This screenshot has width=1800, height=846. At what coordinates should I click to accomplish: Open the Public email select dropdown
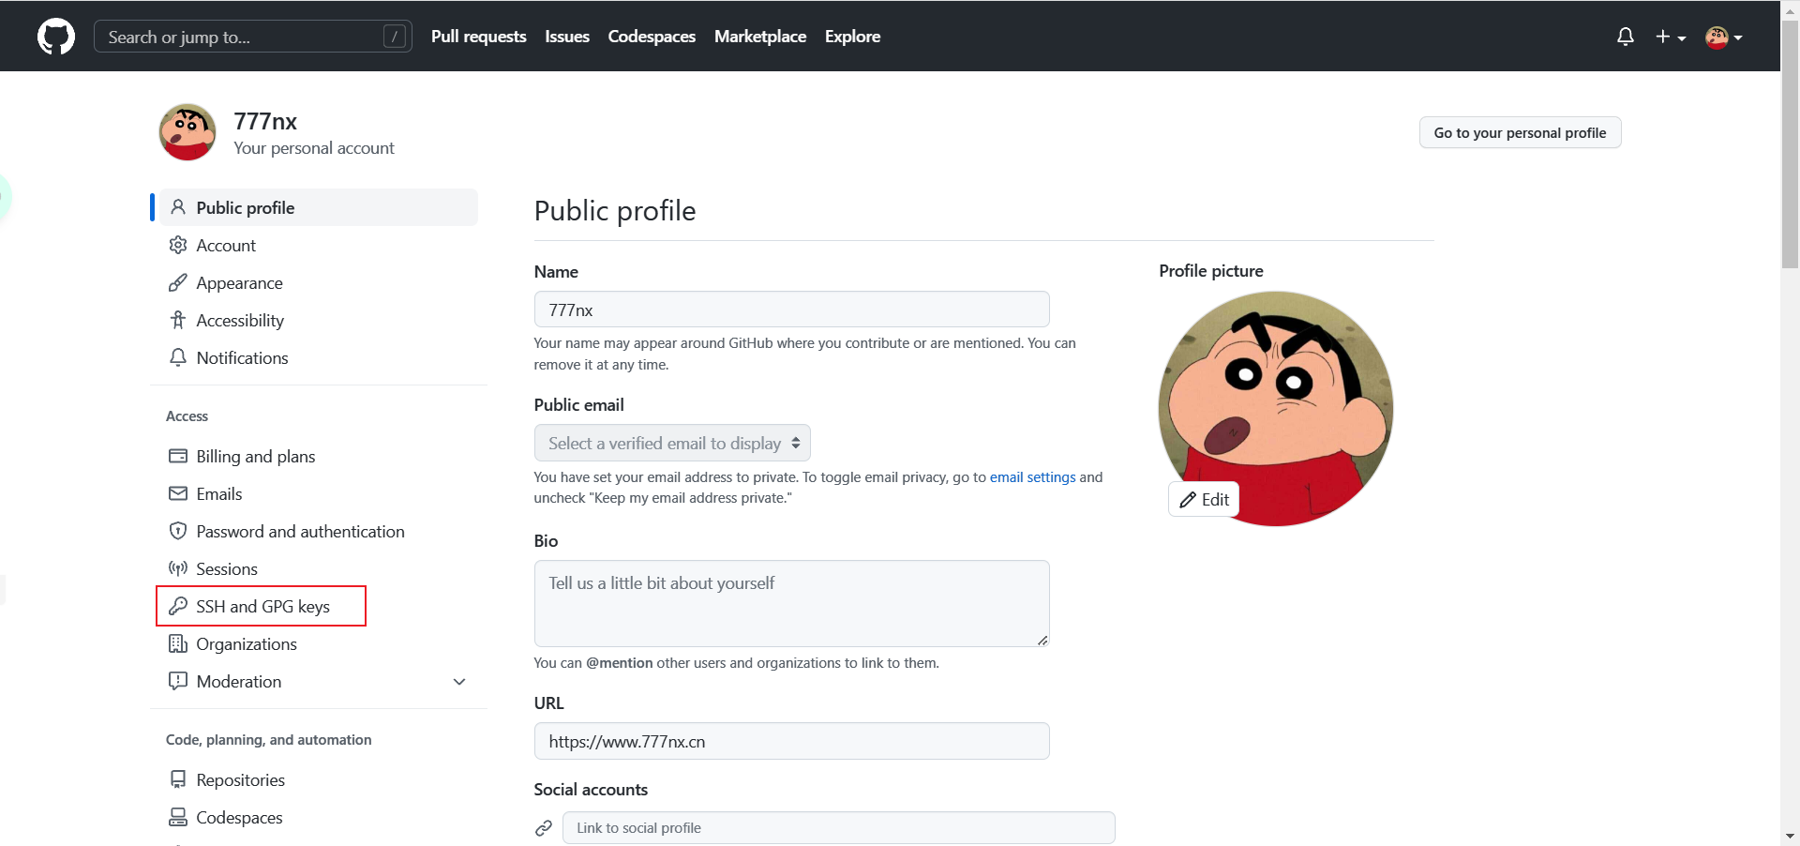point(672,443)
